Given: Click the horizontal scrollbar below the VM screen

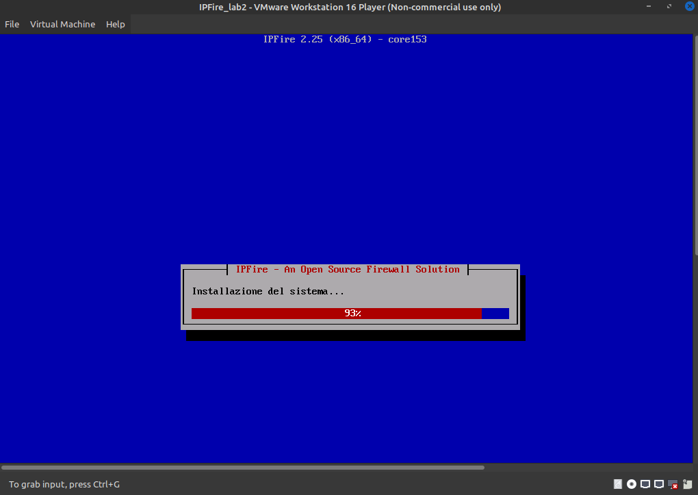Looking at the screenshot, I should point(243,468).
